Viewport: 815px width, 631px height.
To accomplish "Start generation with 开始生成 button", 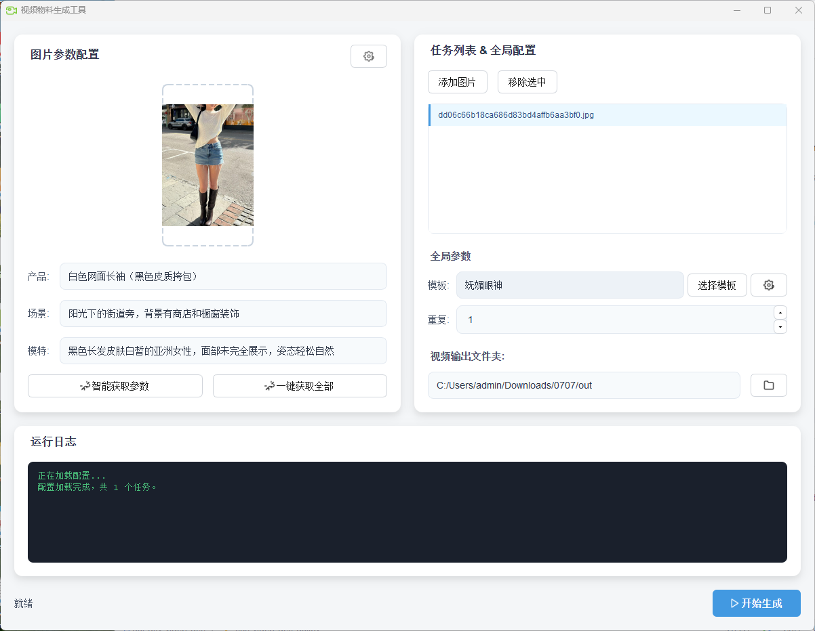I will click(x=756, y=603).
